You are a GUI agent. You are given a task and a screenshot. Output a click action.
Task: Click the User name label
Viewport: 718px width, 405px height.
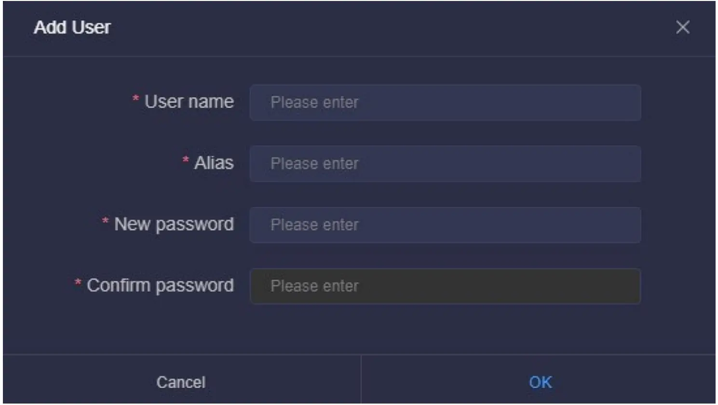(189, 102)
